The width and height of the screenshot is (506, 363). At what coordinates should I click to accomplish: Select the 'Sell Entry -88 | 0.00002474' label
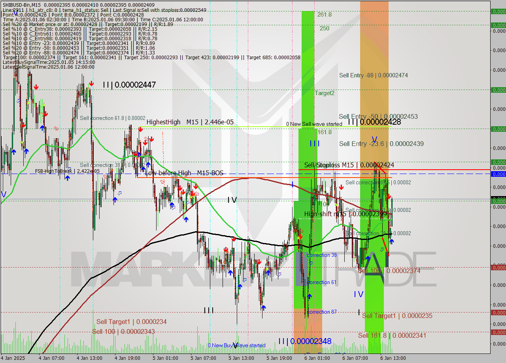374,75
